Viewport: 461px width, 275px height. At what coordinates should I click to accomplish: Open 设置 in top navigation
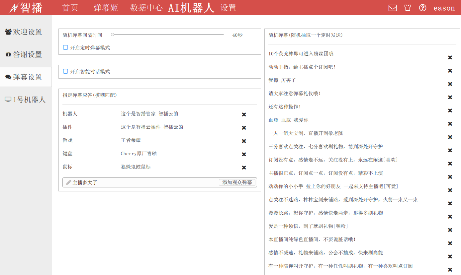coord(229,8)
